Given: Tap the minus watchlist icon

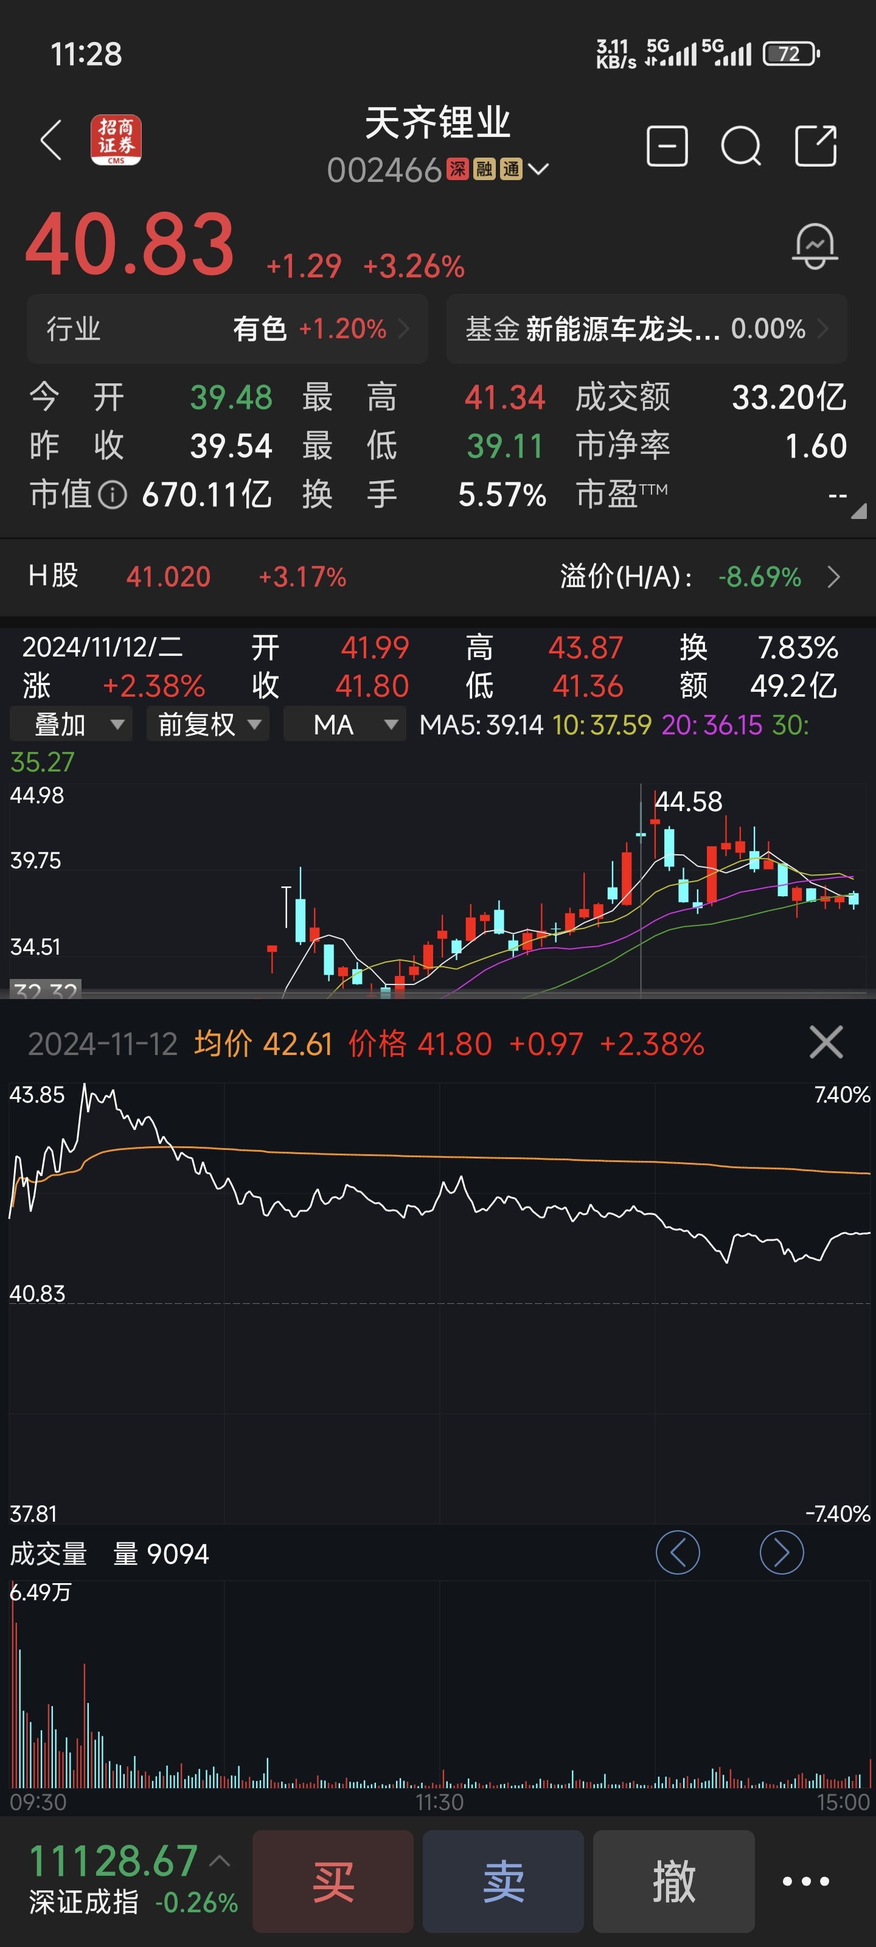Looking at the screenshot, I should 667,145.
